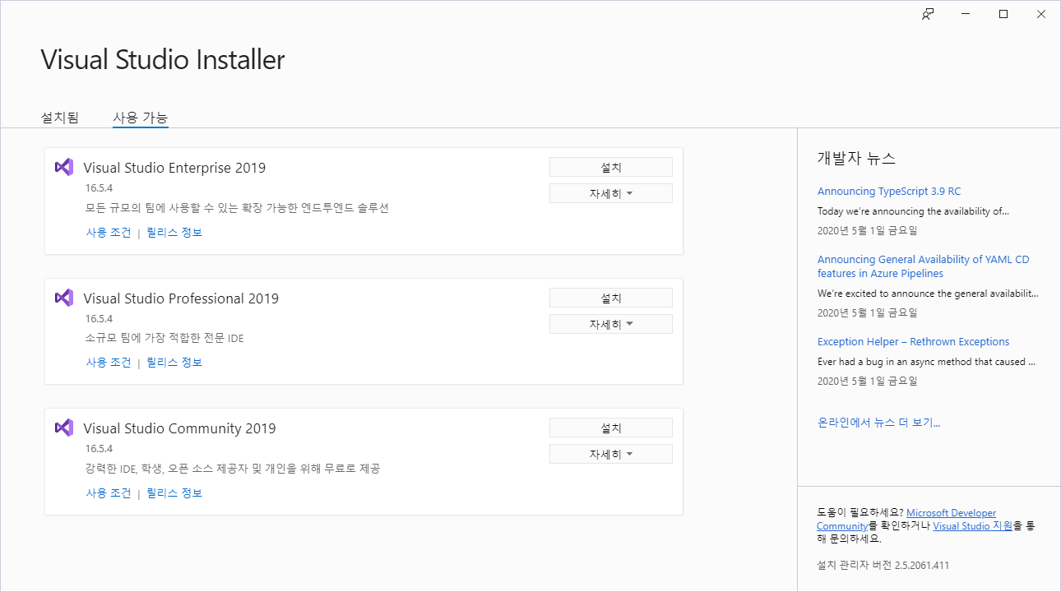The height and width of the screenshot is (592, 1061).
Task: Open 온라인에서 뉴스 더 보기 link
Action: [878, 423]
